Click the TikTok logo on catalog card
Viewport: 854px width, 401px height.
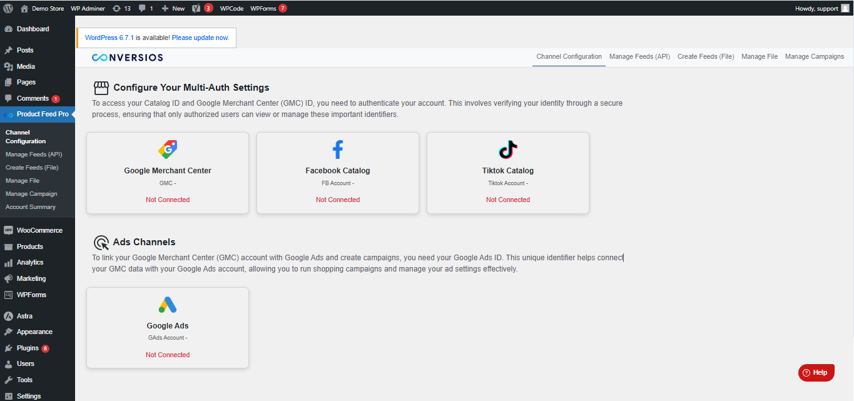(x=508, y=150)
